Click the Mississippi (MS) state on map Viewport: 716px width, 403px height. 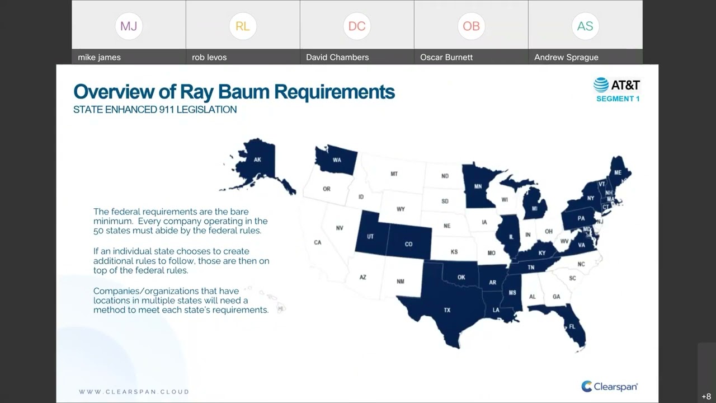point(512,293)
